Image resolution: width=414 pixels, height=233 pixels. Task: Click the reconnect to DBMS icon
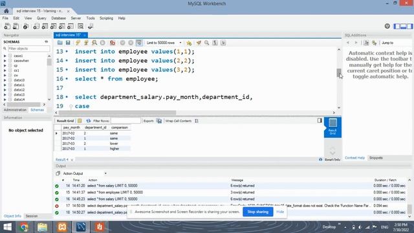pyautogui.click(x=91, y=26)
